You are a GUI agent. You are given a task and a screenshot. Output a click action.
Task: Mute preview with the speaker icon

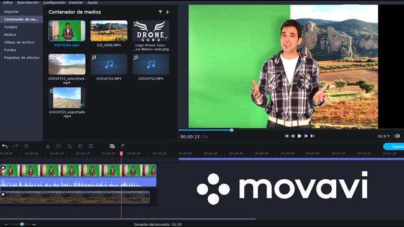click(397, 136)
